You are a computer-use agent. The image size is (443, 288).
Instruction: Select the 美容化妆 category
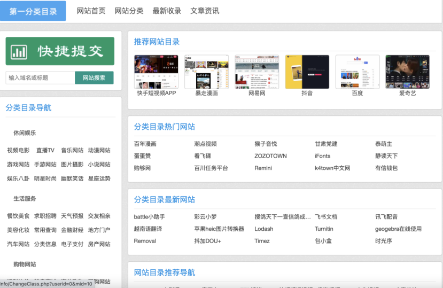pyautogui.click(x=18, y=230)
